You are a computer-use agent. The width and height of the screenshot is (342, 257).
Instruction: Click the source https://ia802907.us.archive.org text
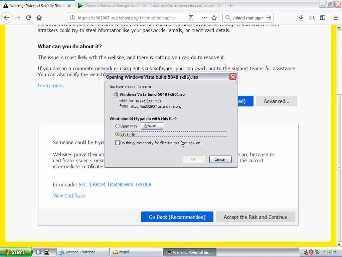(x=155, y=106)
